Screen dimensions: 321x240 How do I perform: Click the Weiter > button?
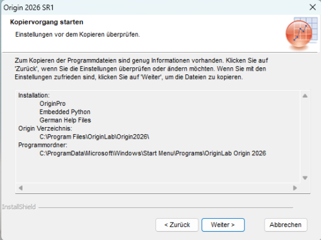[223, 225]
